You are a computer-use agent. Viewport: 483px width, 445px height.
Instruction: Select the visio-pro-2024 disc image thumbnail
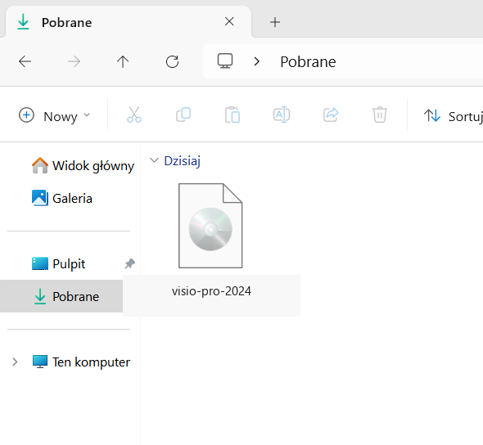tap(210, 226)
